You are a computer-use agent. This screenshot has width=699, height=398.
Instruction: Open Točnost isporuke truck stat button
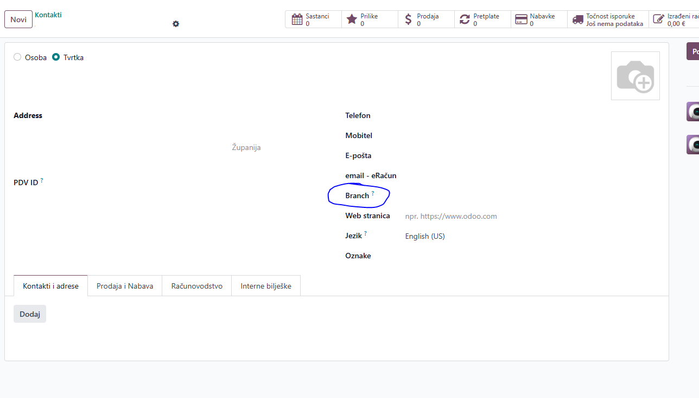pos(608,19)
